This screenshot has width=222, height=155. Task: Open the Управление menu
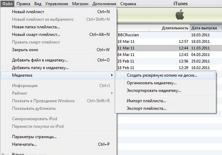tap(57, 4)
